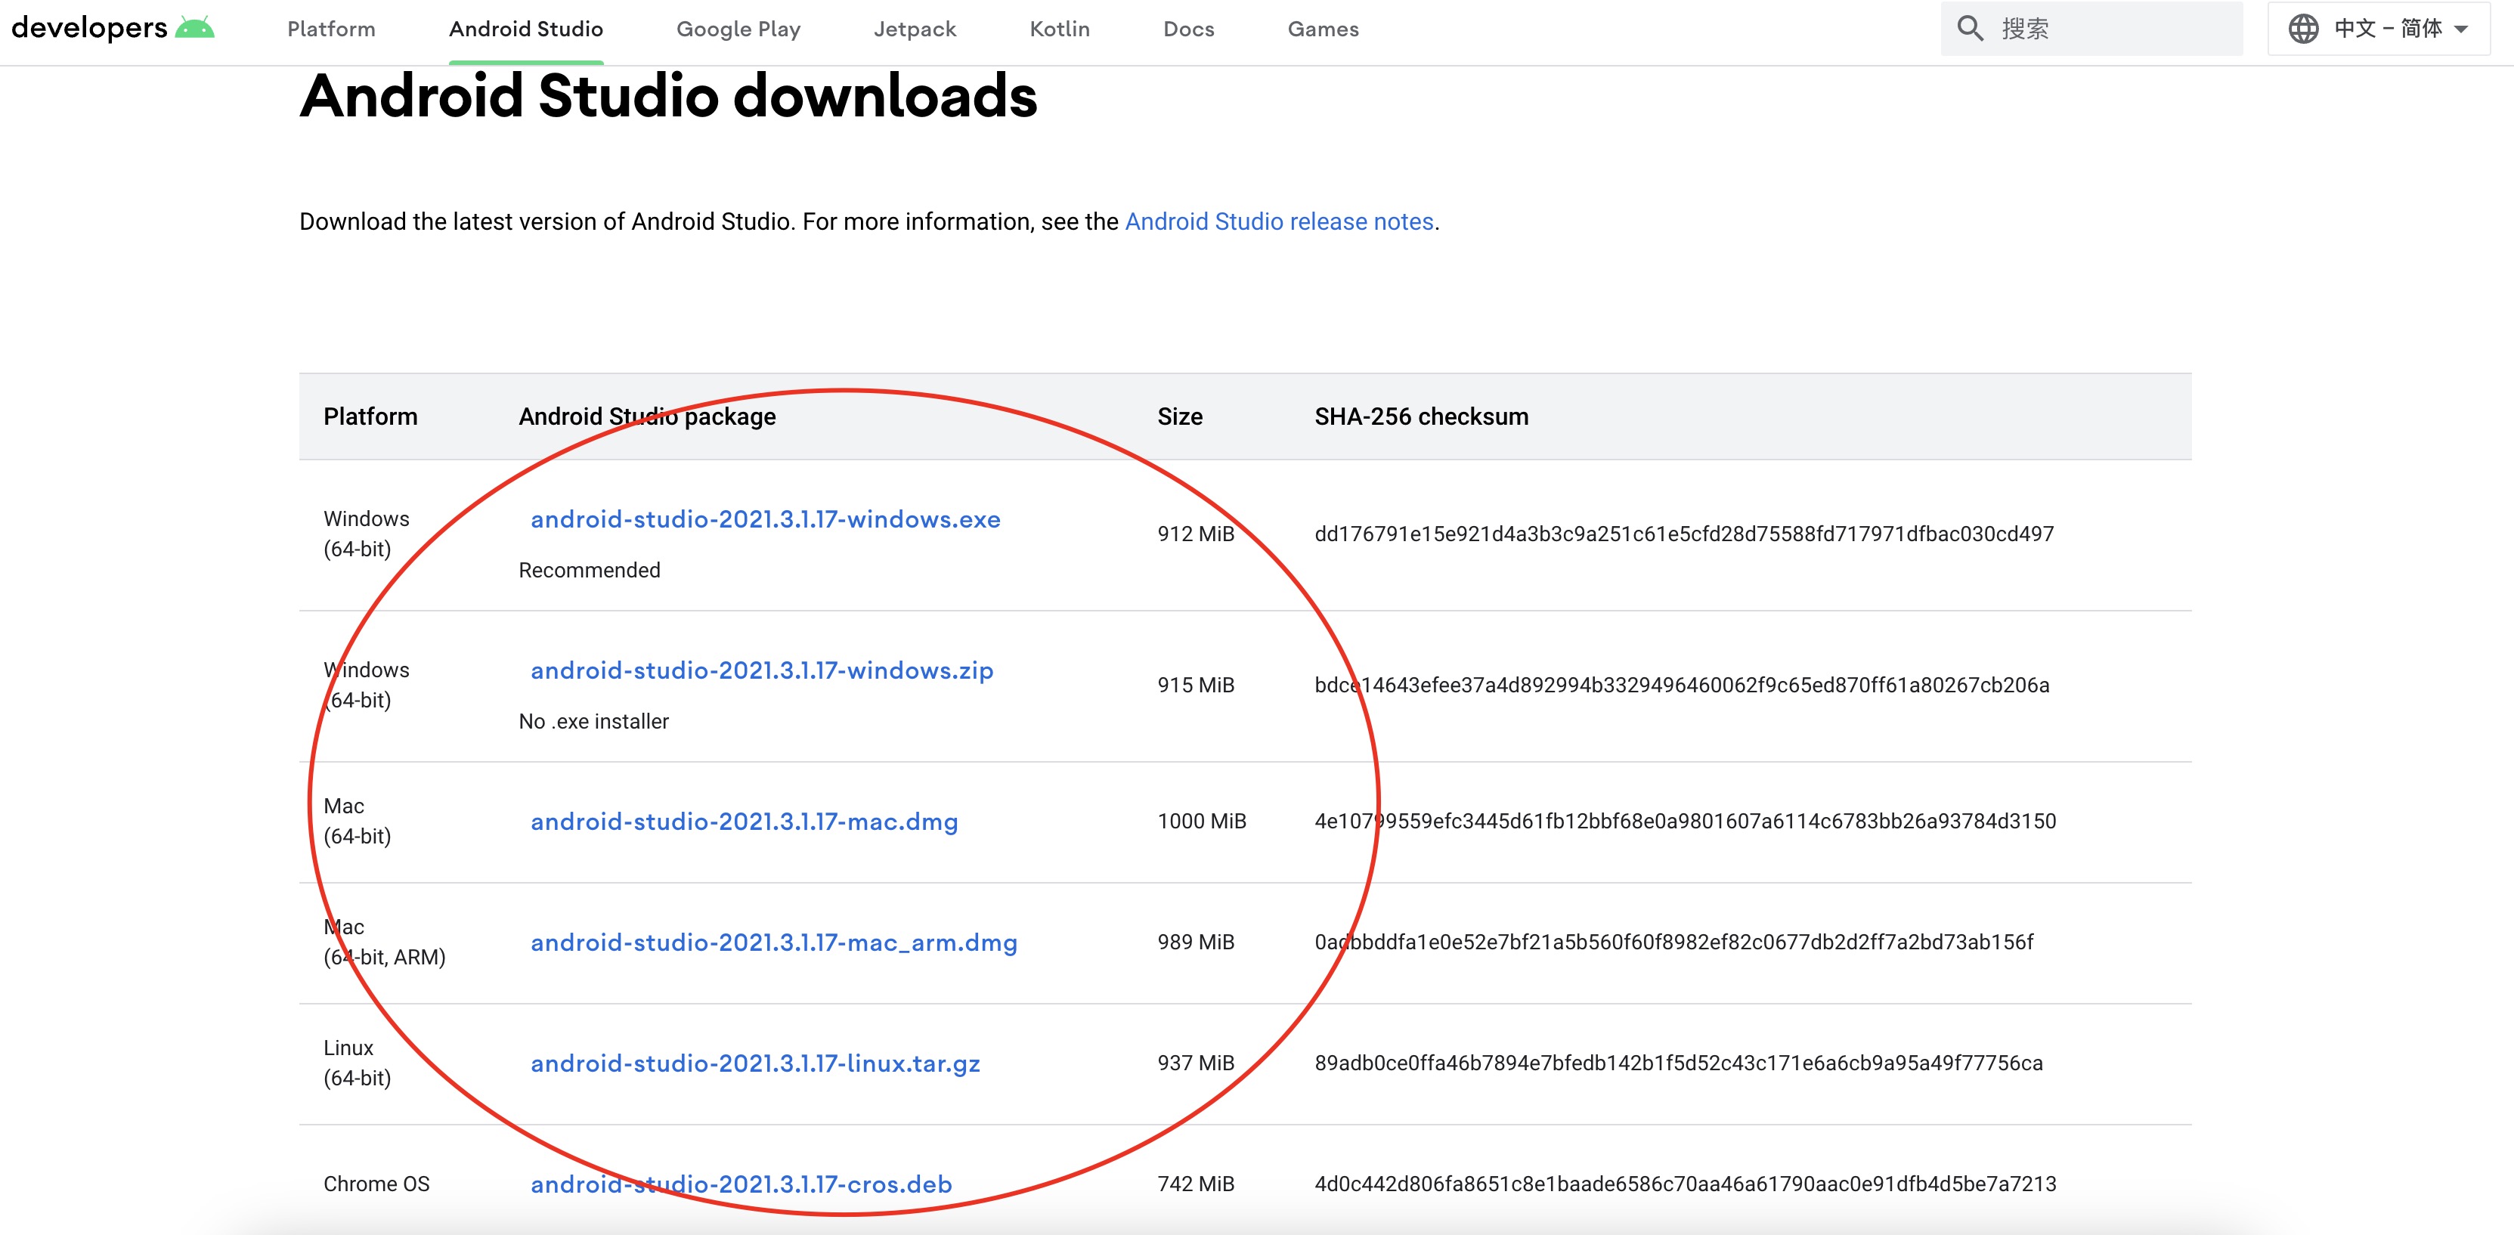
Task: Click the Chrome OS platform cell
Action: click(376, 1184)
